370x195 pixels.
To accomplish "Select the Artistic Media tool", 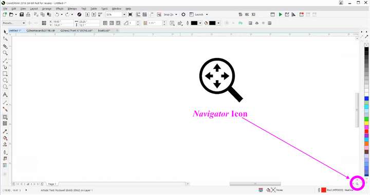I will point(5,67).
